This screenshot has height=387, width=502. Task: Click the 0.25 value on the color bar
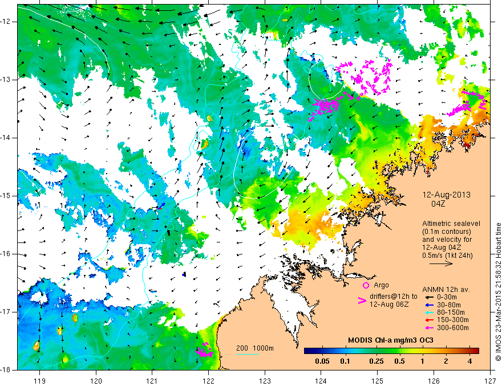[x=376, y=361]
